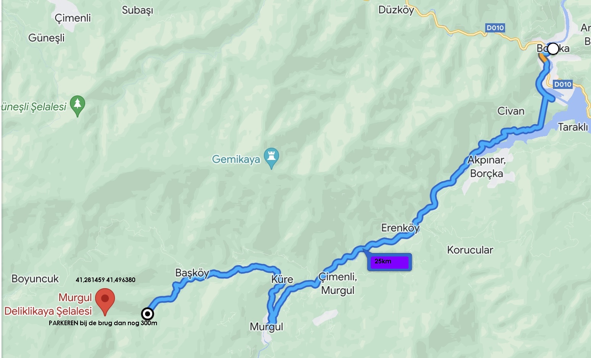Screen dimensions: 591x358
Task: Click the black destination circle marker
Action: [147, 314]
